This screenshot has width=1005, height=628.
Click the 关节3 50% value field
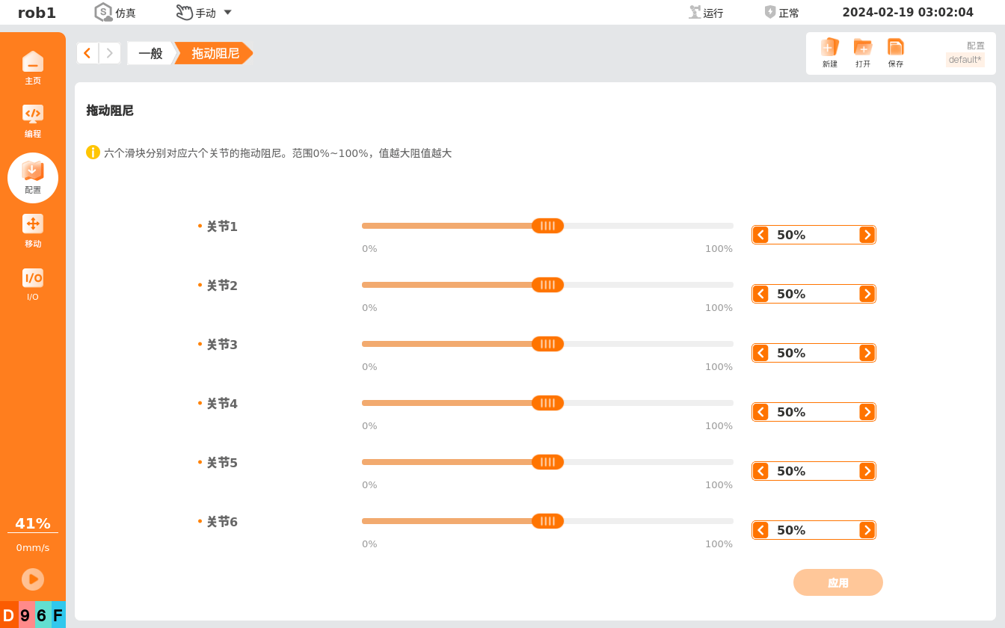point(814,353)
